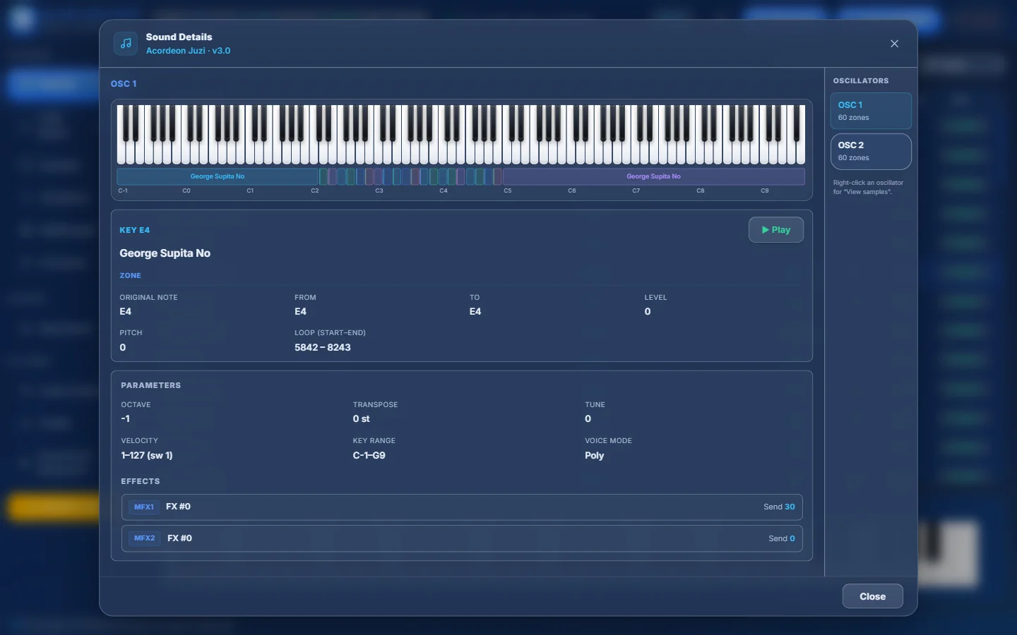Click the key range value C-1–G9
This screenshot has height=635, width=1017.
[x=369, y=455]
